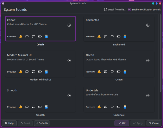The height and width of the screenshot is (128, 163).
Task: Preview the Ocean USB device sound
Action: 125,72
